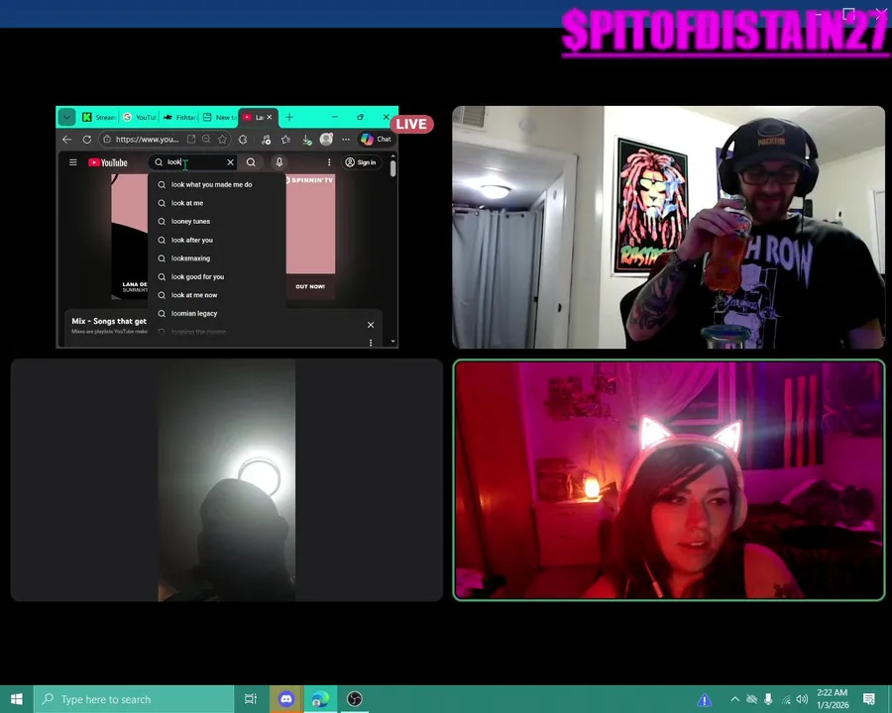The height and width of the screenshot is (713, 892).
Task: Go back with the browser back arrow
Action: coord(67,140)
